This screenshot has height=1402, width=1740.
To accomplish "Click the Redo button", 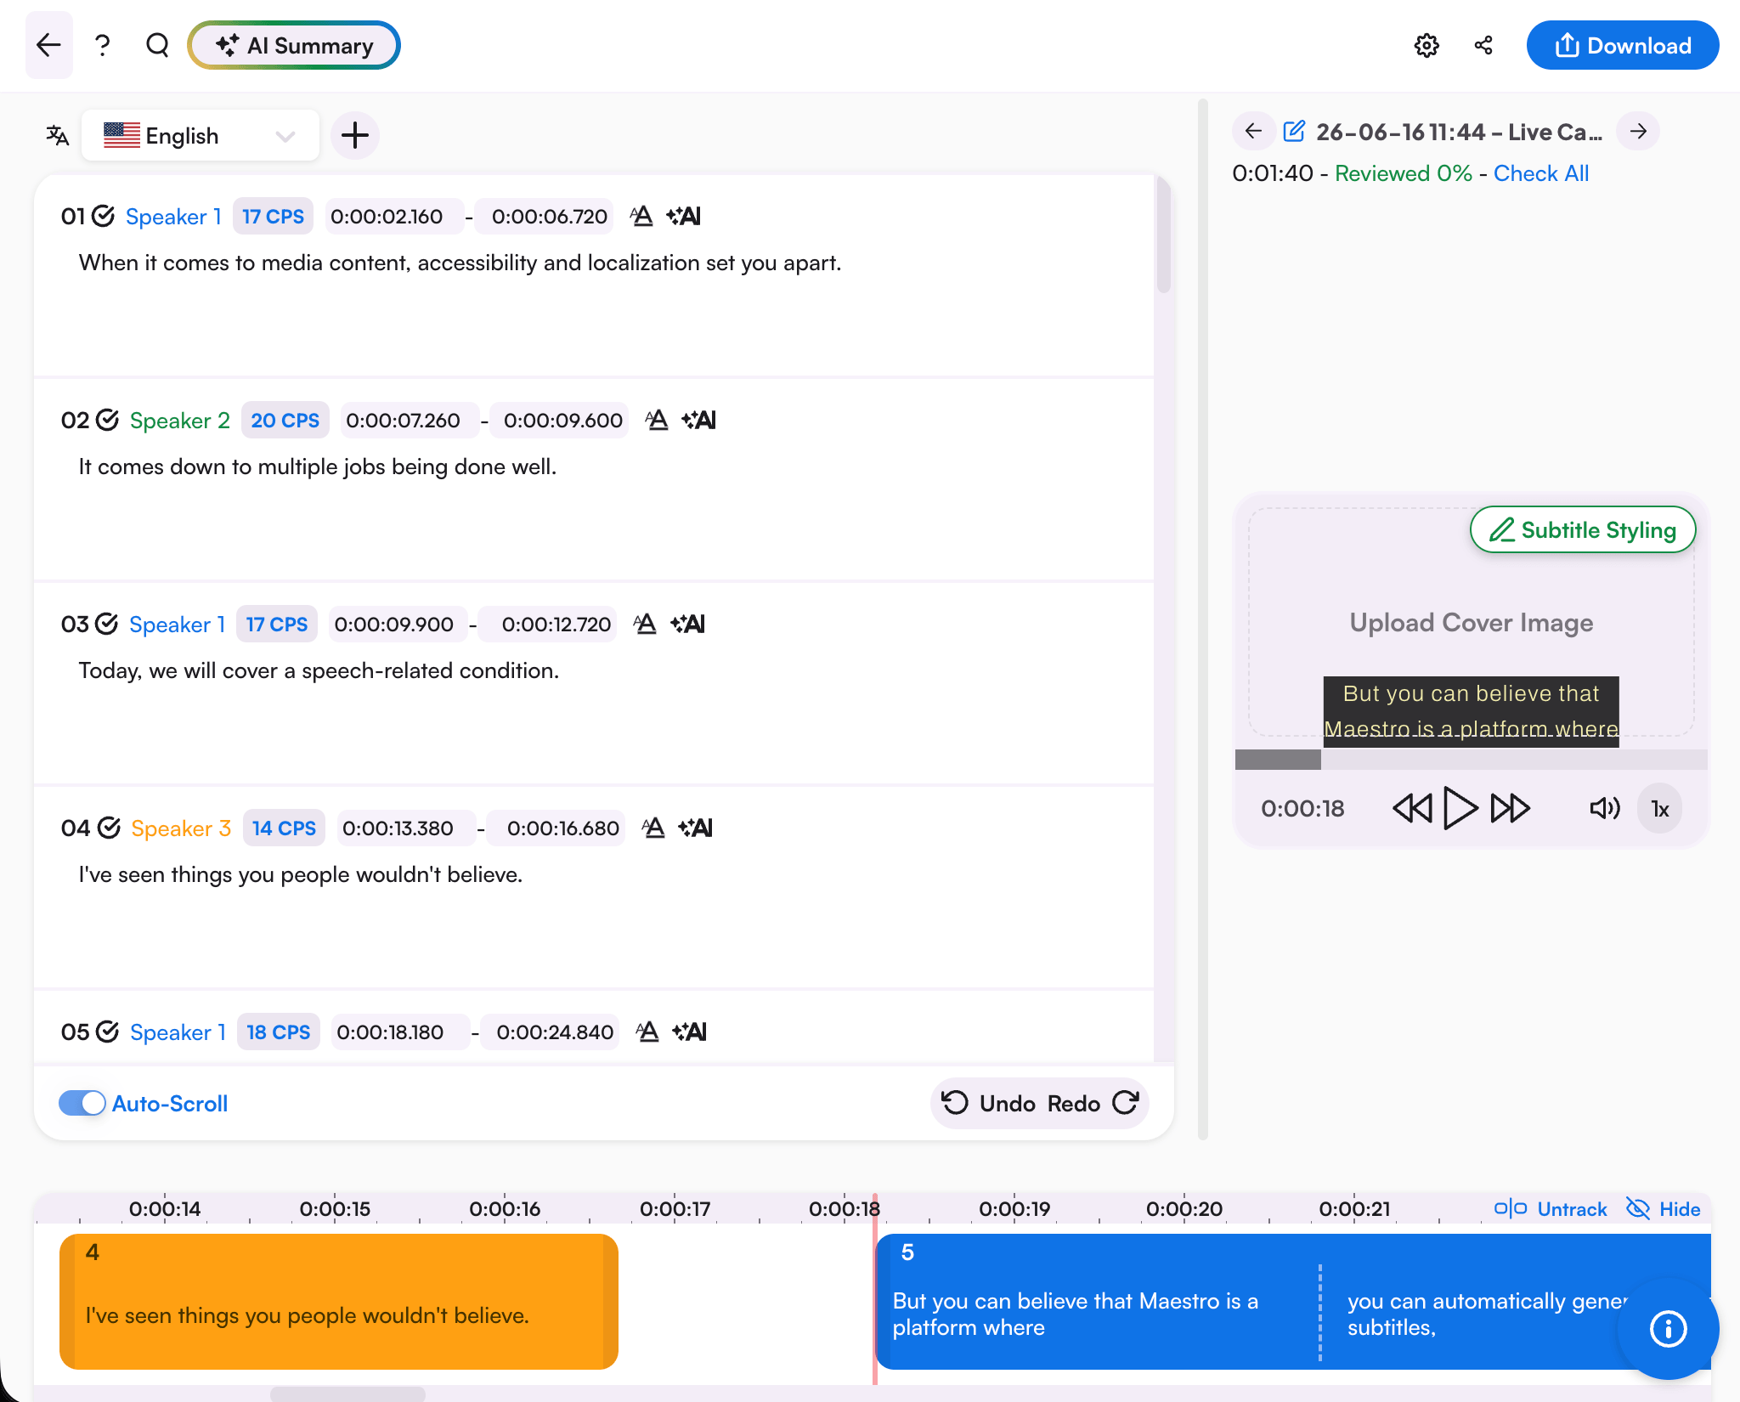I will click(x=1093, y=1103).
